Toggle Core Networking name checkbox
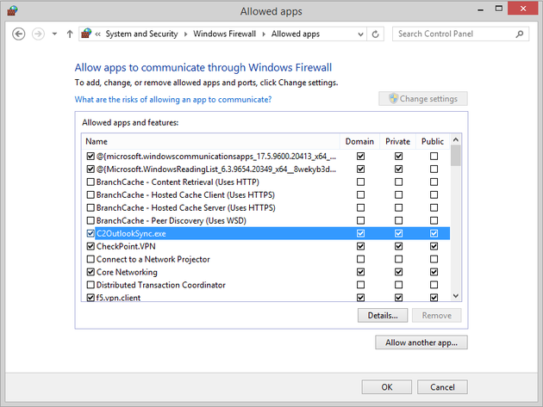The height and width of the screenshot is (407, 543). pos(90,272)
